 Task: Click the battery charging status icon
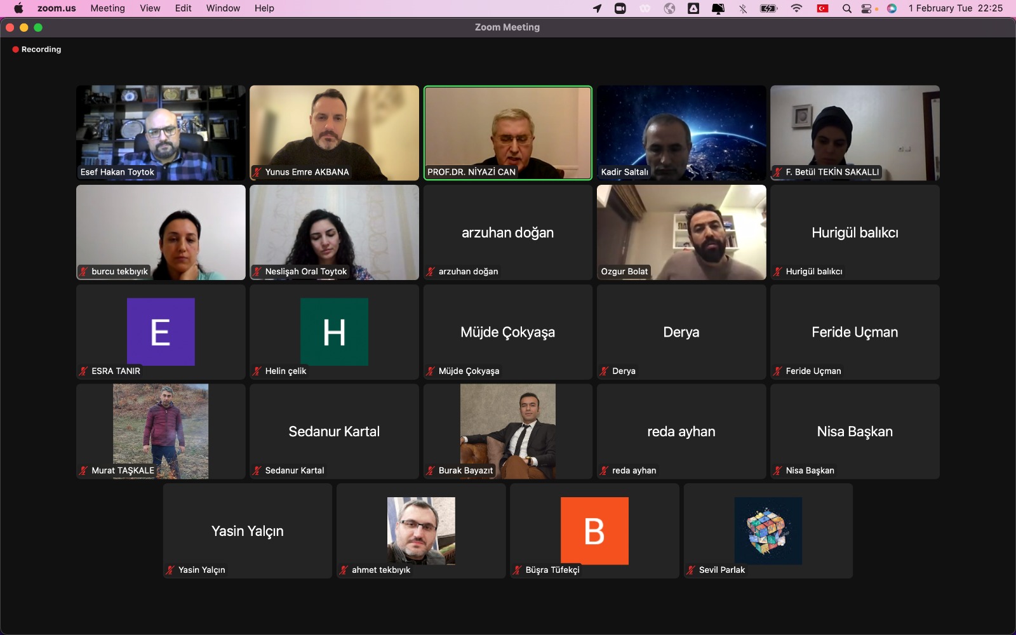(x=768, y=8)
